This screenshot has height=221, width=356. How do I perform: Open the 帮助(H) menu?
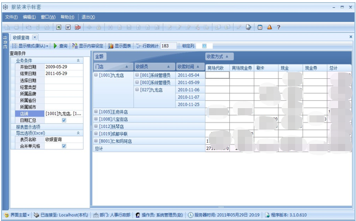point(67,17)
